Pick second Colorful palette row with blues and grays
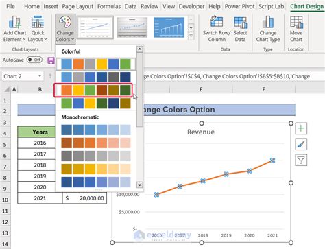 click(x=96, y=77)
